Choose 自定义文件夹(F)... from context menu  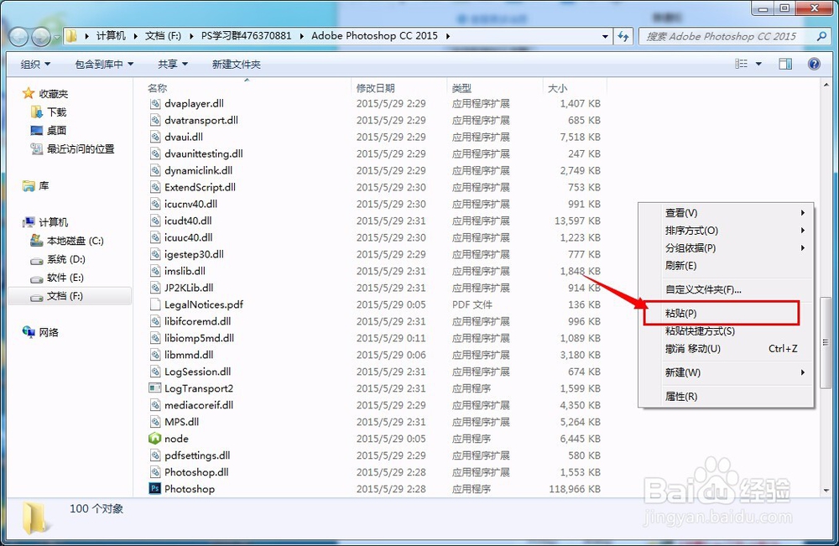click(x=726, y=289)
